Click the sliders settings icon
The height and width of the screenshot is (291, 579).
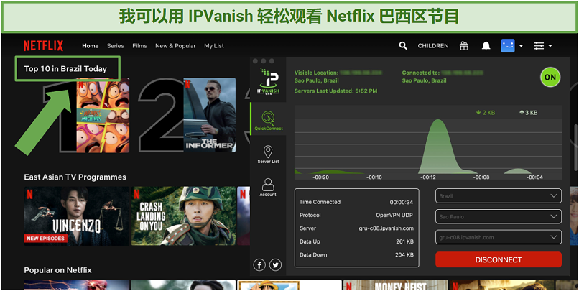(x=539, y=46)
